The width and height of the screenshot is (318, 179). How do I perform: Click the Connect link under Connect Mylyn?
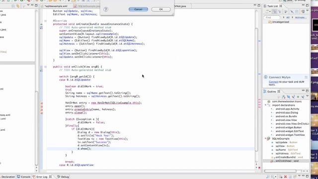(x=274, y=82)
